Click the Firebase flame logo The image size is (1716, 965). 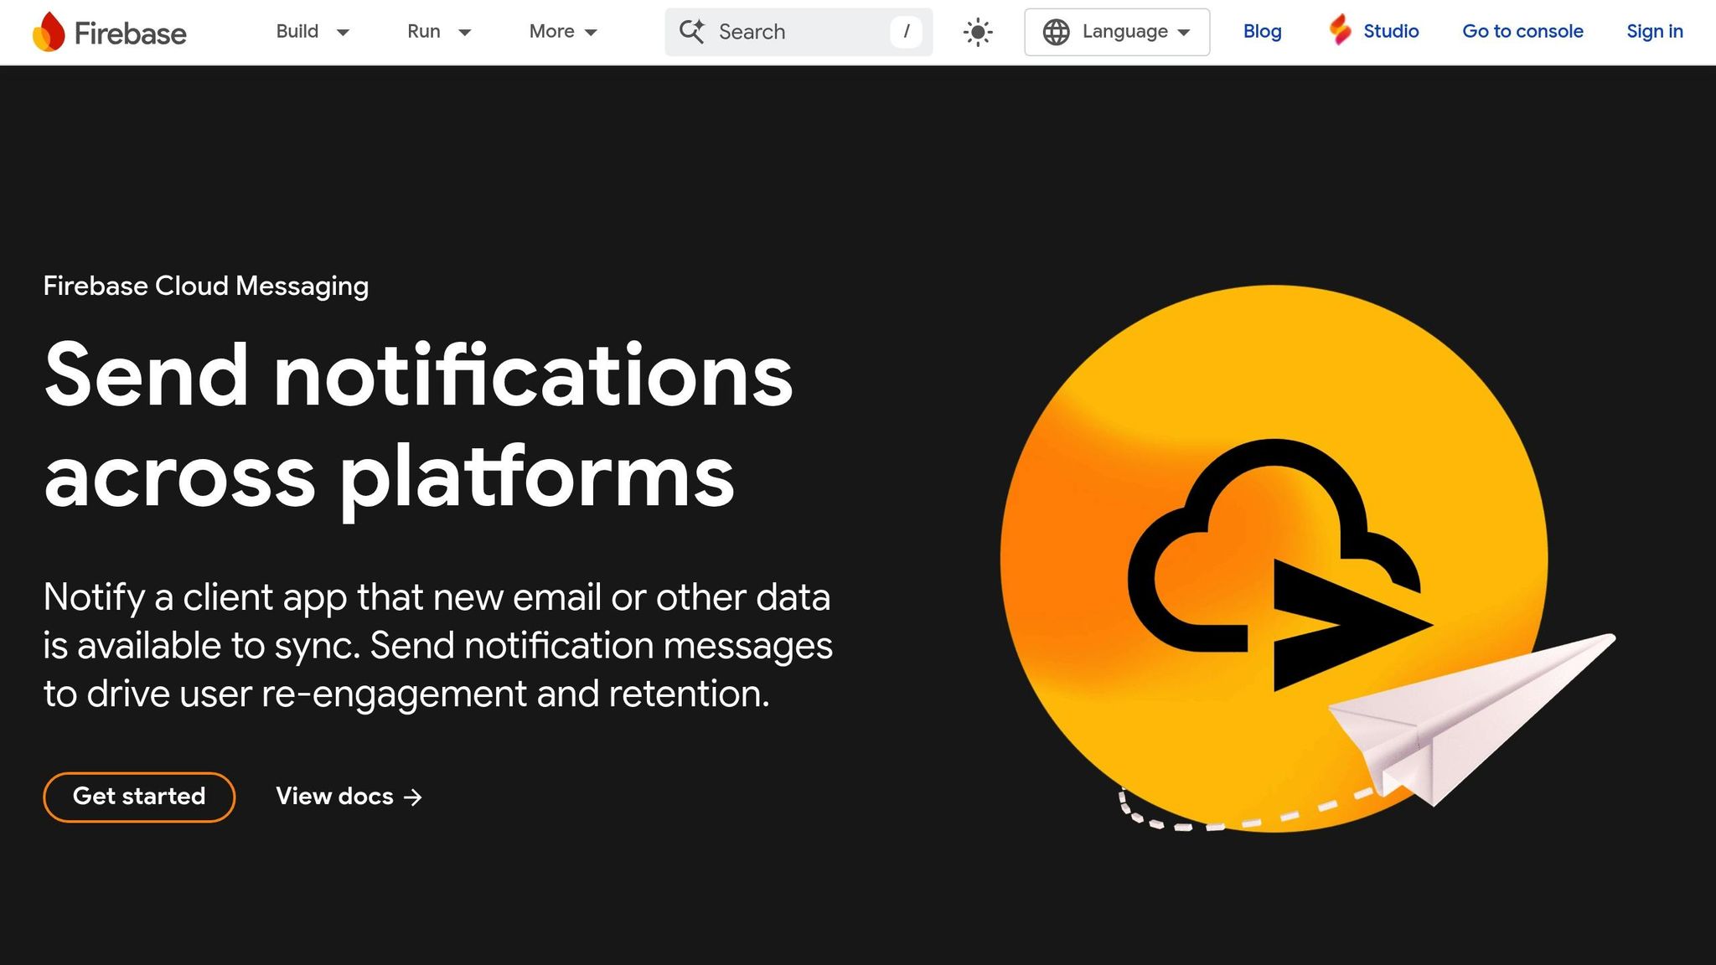pyautogui.click(x=48, y=32)
